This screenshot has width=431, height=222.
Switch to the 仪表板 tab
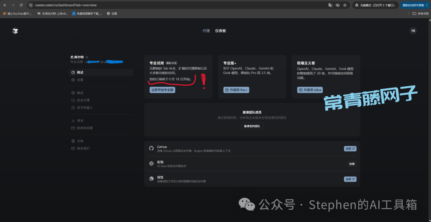pos(220,31)
